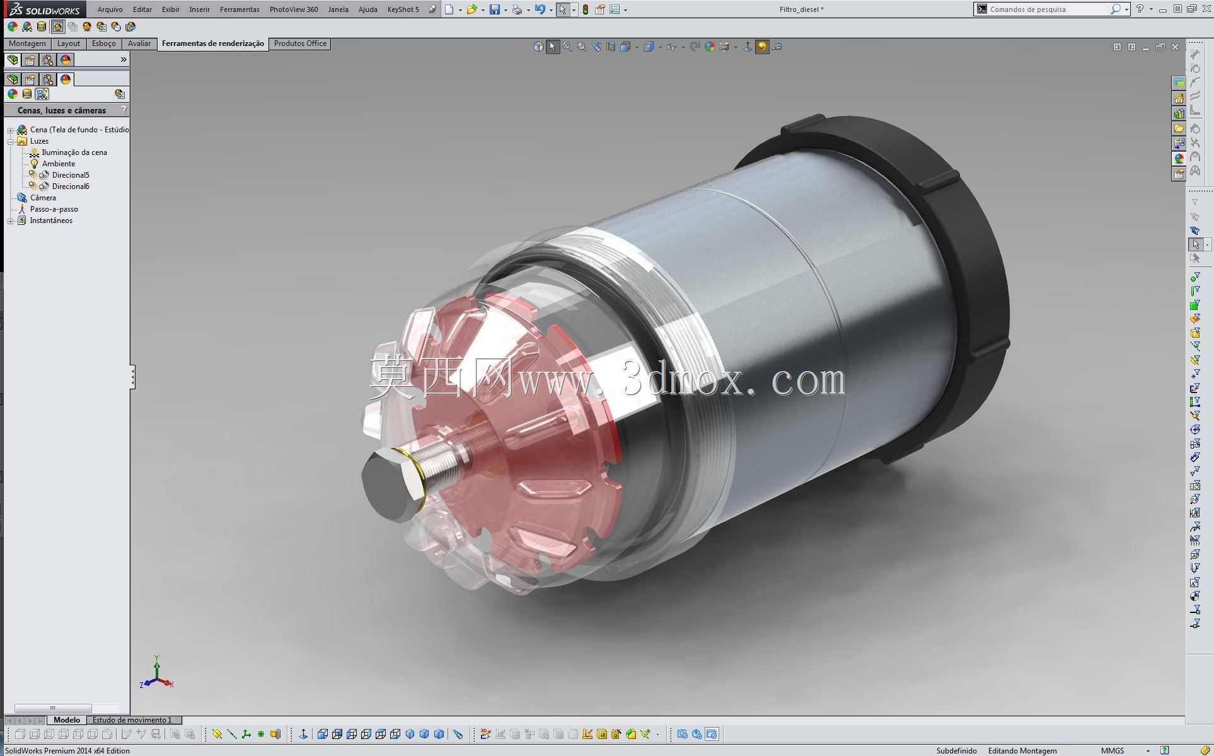Click the New document icon
Image resolution: width=1214 pixels, height=756 pixels.
coord(449,9)
